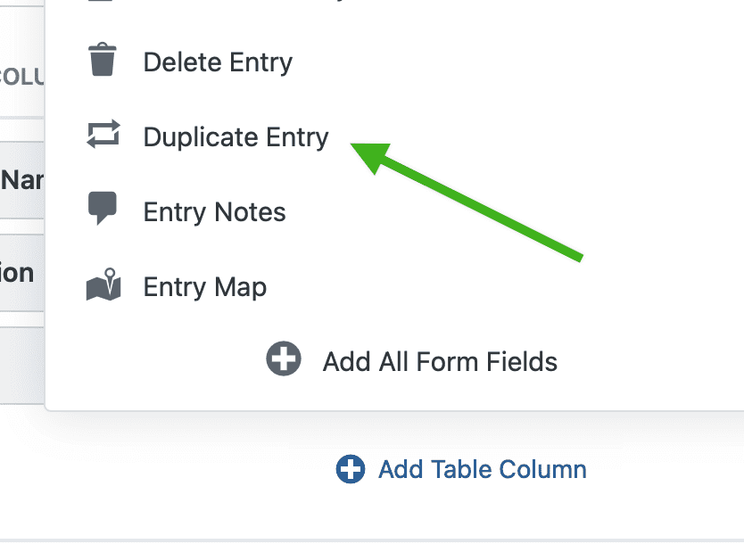The height and width of the screenshot is (544, 744).
Task: Choose Duplicate Entry from the field picker
Action: click(235, 136)
